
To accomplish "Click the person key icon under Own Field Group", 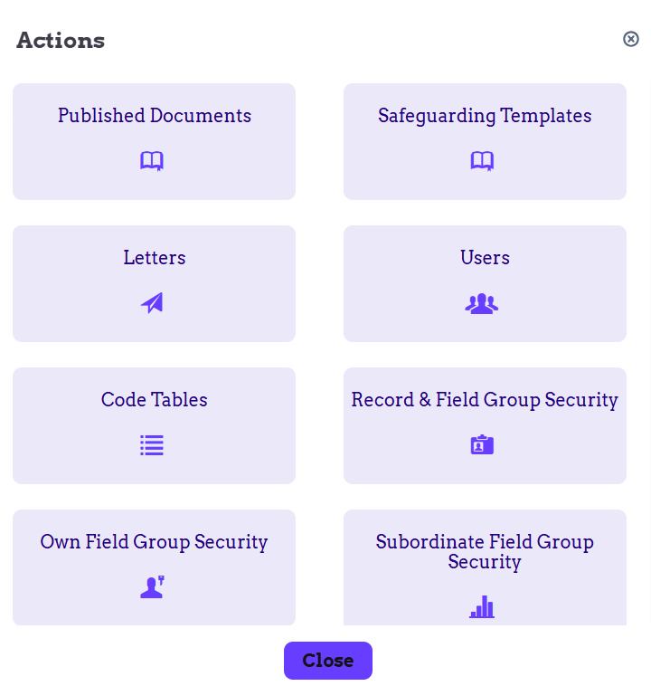I will [152, 587].
